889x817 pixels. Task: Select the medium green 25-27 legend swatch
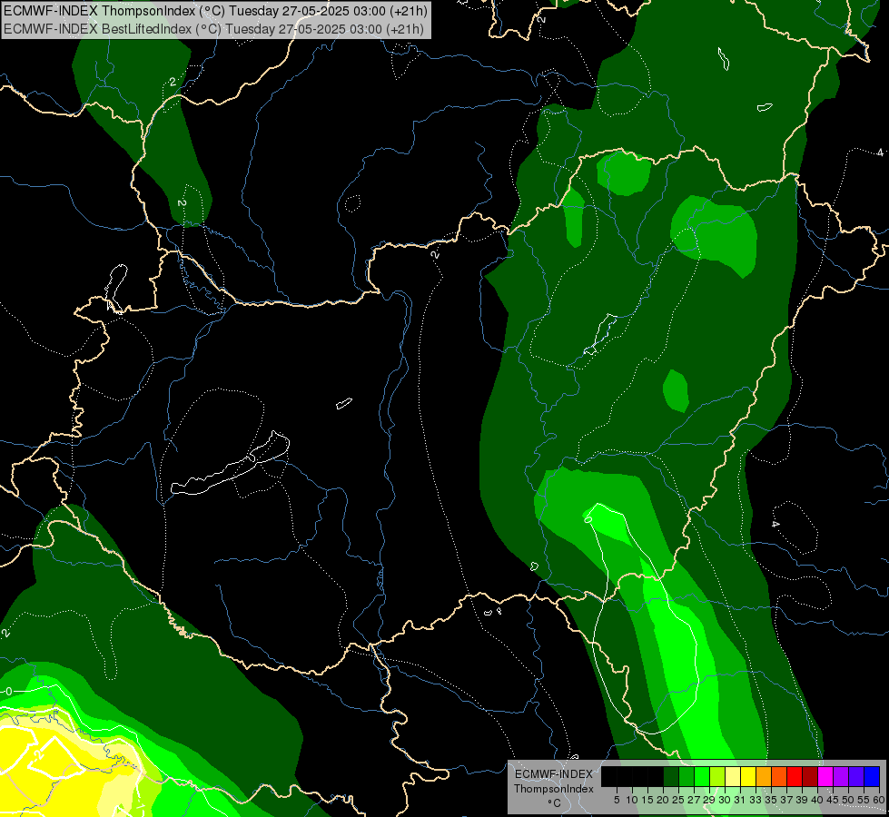coord(687,776)
